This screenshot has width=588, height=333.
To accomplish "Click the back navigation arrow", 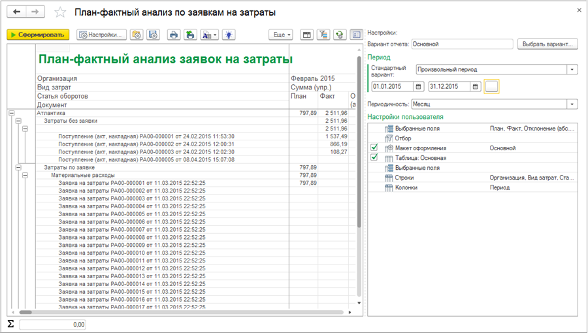I will point(16,12).
